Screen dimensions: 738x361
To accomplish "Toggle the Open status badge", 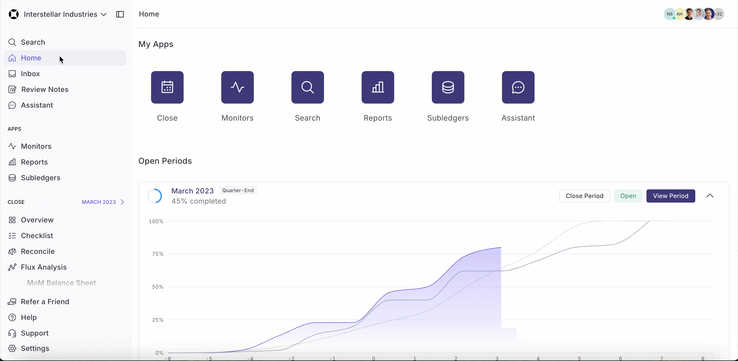I will pyautogui.click(x=628, y=196).
